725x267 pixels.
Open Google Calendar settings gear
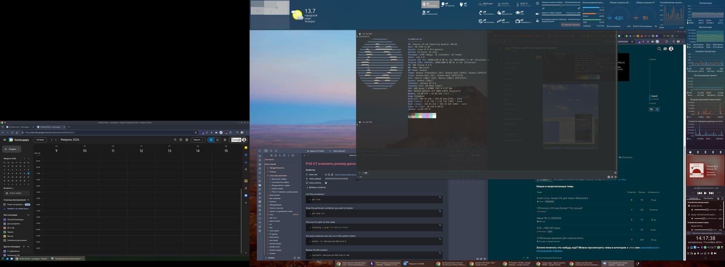pyautogui.click(x=187, y=140)
